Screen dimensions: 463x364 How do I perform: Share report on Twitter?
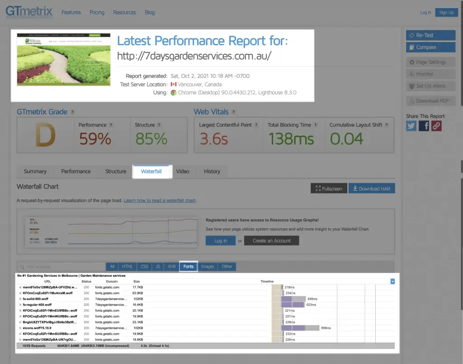pos(411,126)
